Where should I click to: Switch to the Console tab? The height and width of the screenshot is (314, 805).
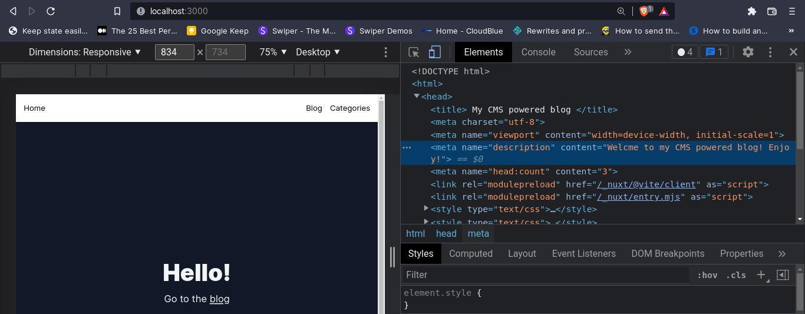pyautogui.click(x=538, y=52)
